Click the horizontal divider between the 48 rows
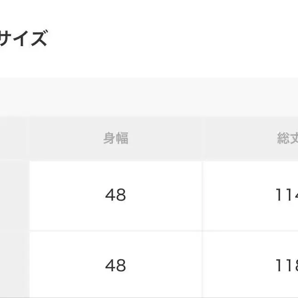Viewport: 298px width, 298px height. pyautogui.click(x=116, y=231)
